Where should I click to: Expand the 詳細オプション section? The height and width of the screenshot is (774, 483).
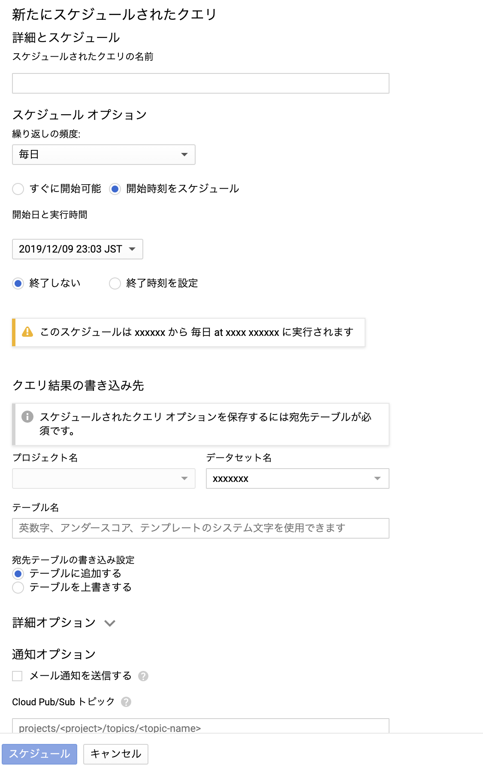pyautogui.click(x=110, y=623)
